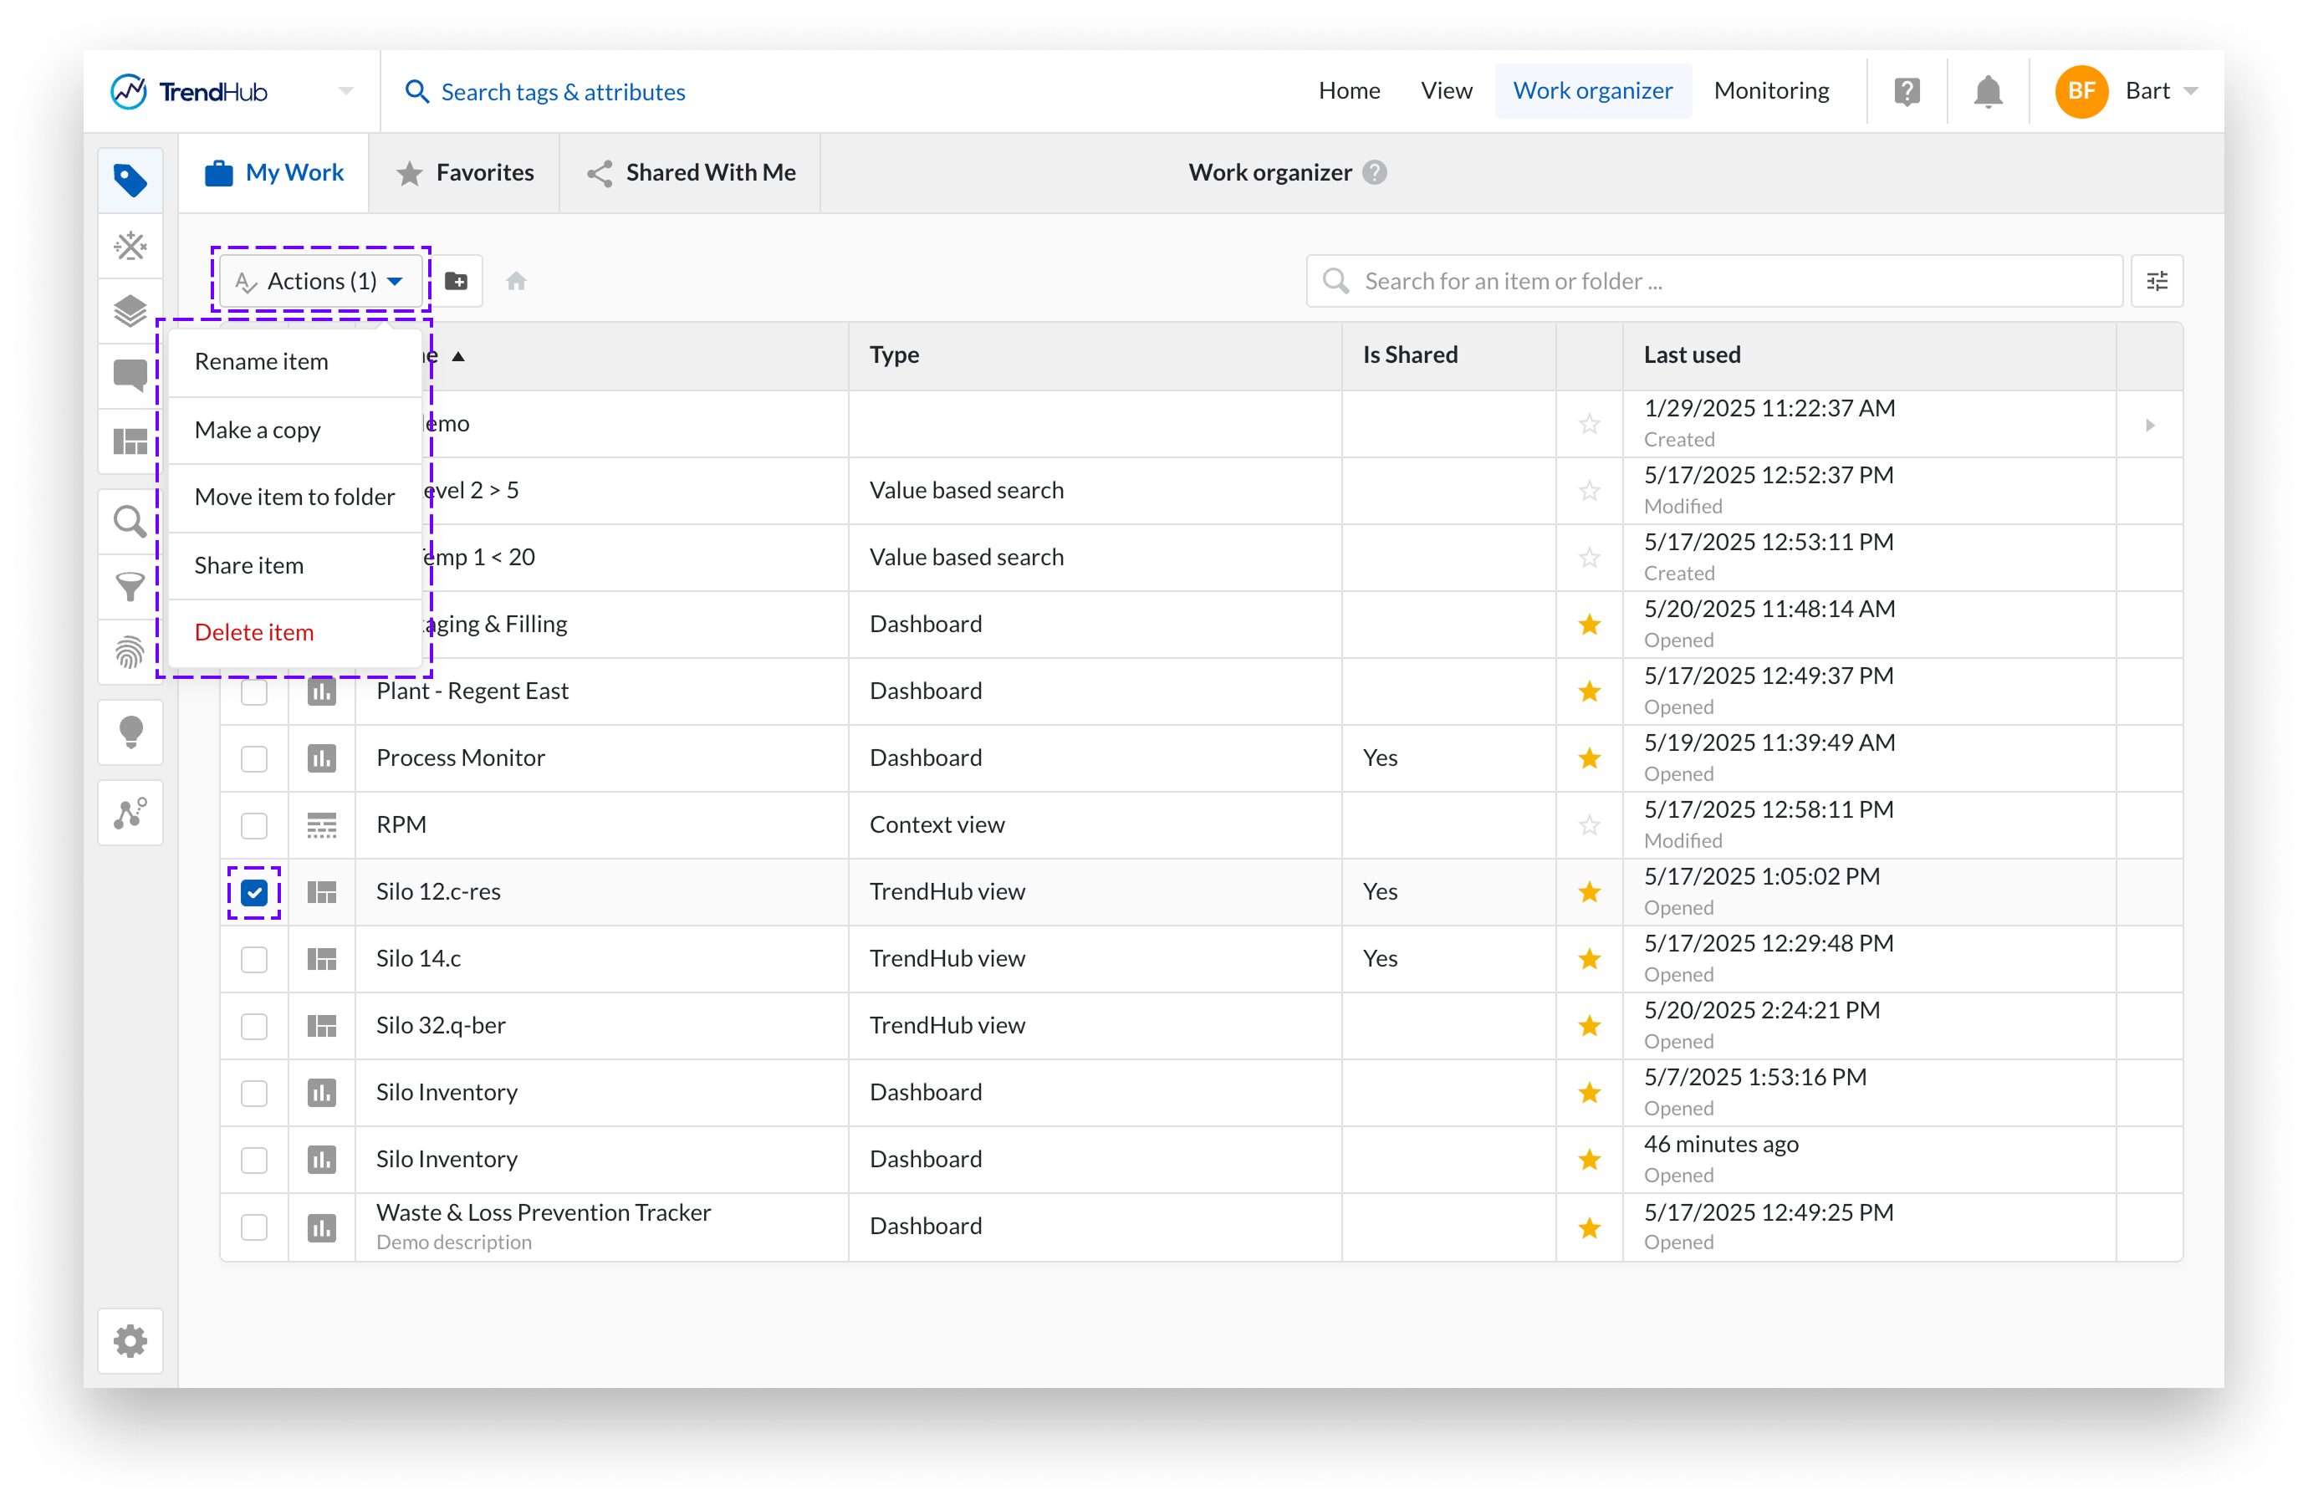2308x1505 pixels.
Task: Click the home breadcrumb icon
Action: click(516, 281)
